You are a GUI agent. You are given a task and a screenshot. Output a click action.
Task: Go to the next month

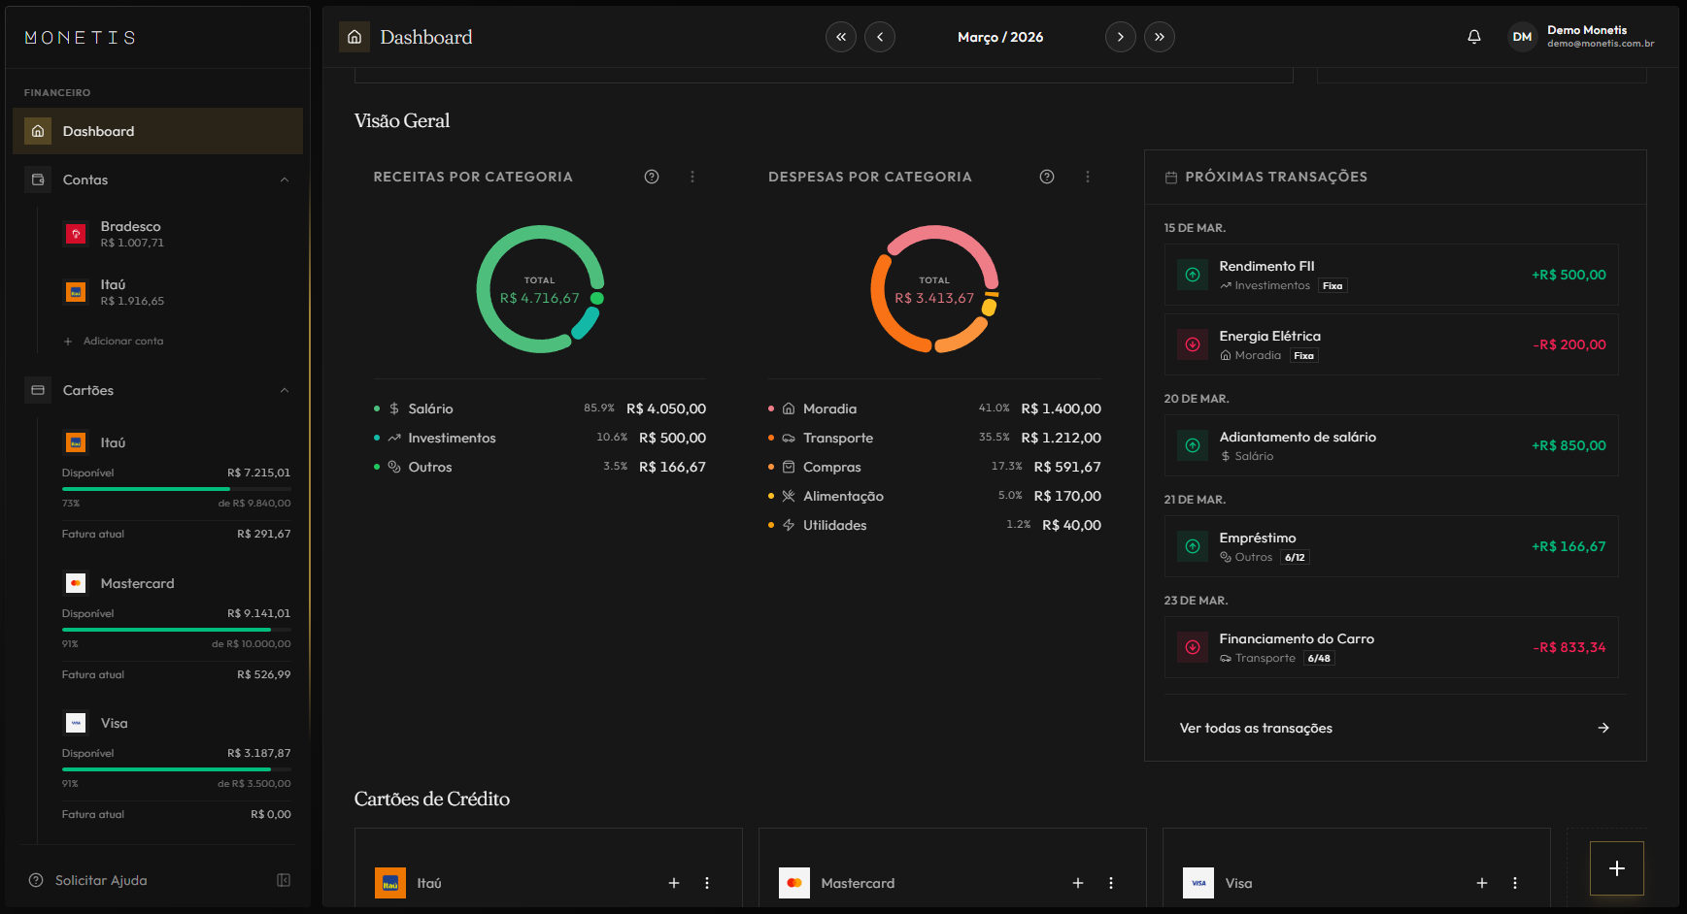tap(1120, 37)
